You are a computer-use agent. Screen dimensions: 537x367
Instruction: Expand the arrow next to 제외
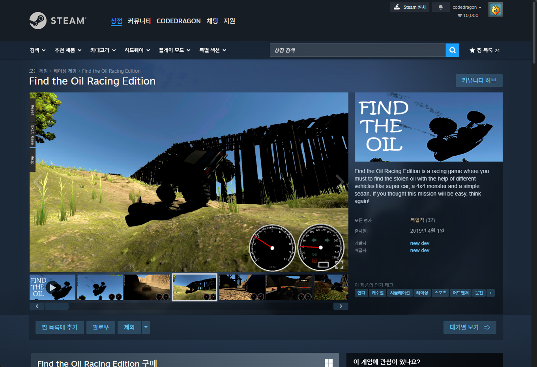click(146, 327)
